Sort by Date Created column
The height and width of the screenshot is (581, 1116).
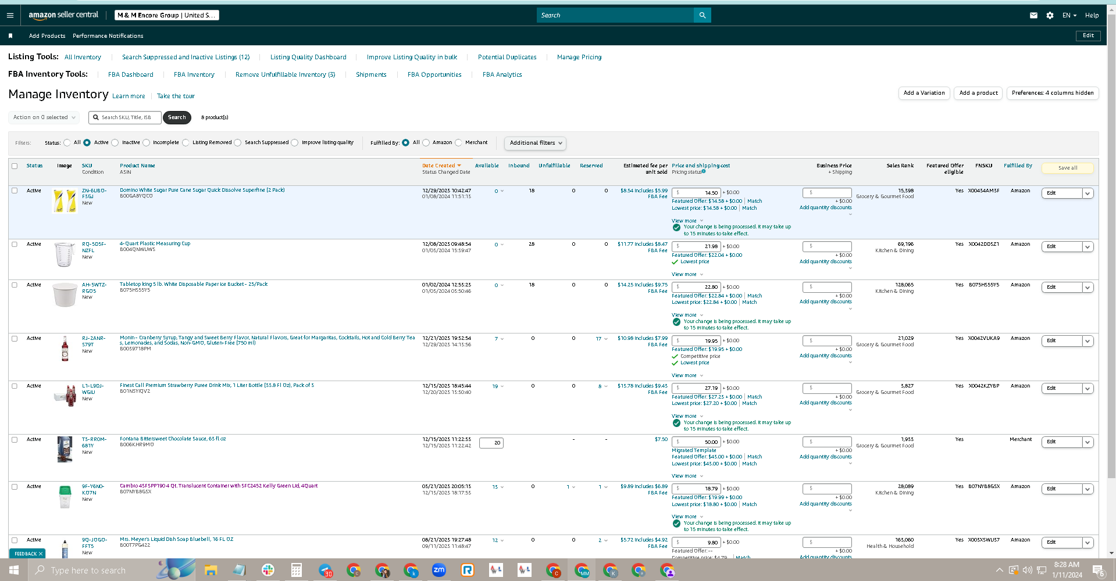point(441,166)
